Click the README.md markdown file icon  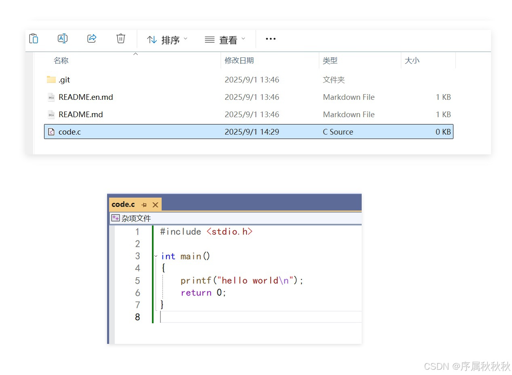coord(51,114)
